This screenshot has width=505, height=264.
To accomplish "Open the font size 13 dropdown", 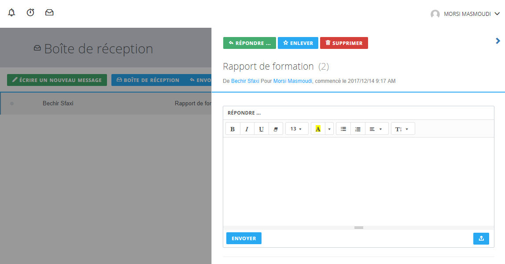I will pyautogui.click(x=296, y=129).
